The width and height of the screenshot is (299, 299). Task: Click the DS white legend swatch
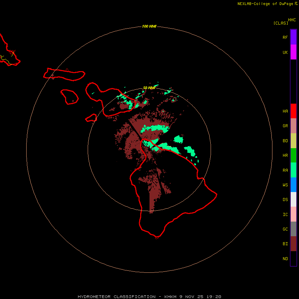click(293, 199)
